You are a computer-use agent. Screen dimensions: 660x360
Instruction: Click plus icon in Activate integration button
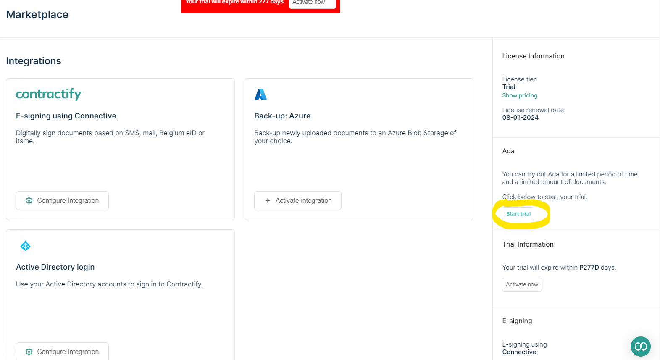click(x=268, y=201)
